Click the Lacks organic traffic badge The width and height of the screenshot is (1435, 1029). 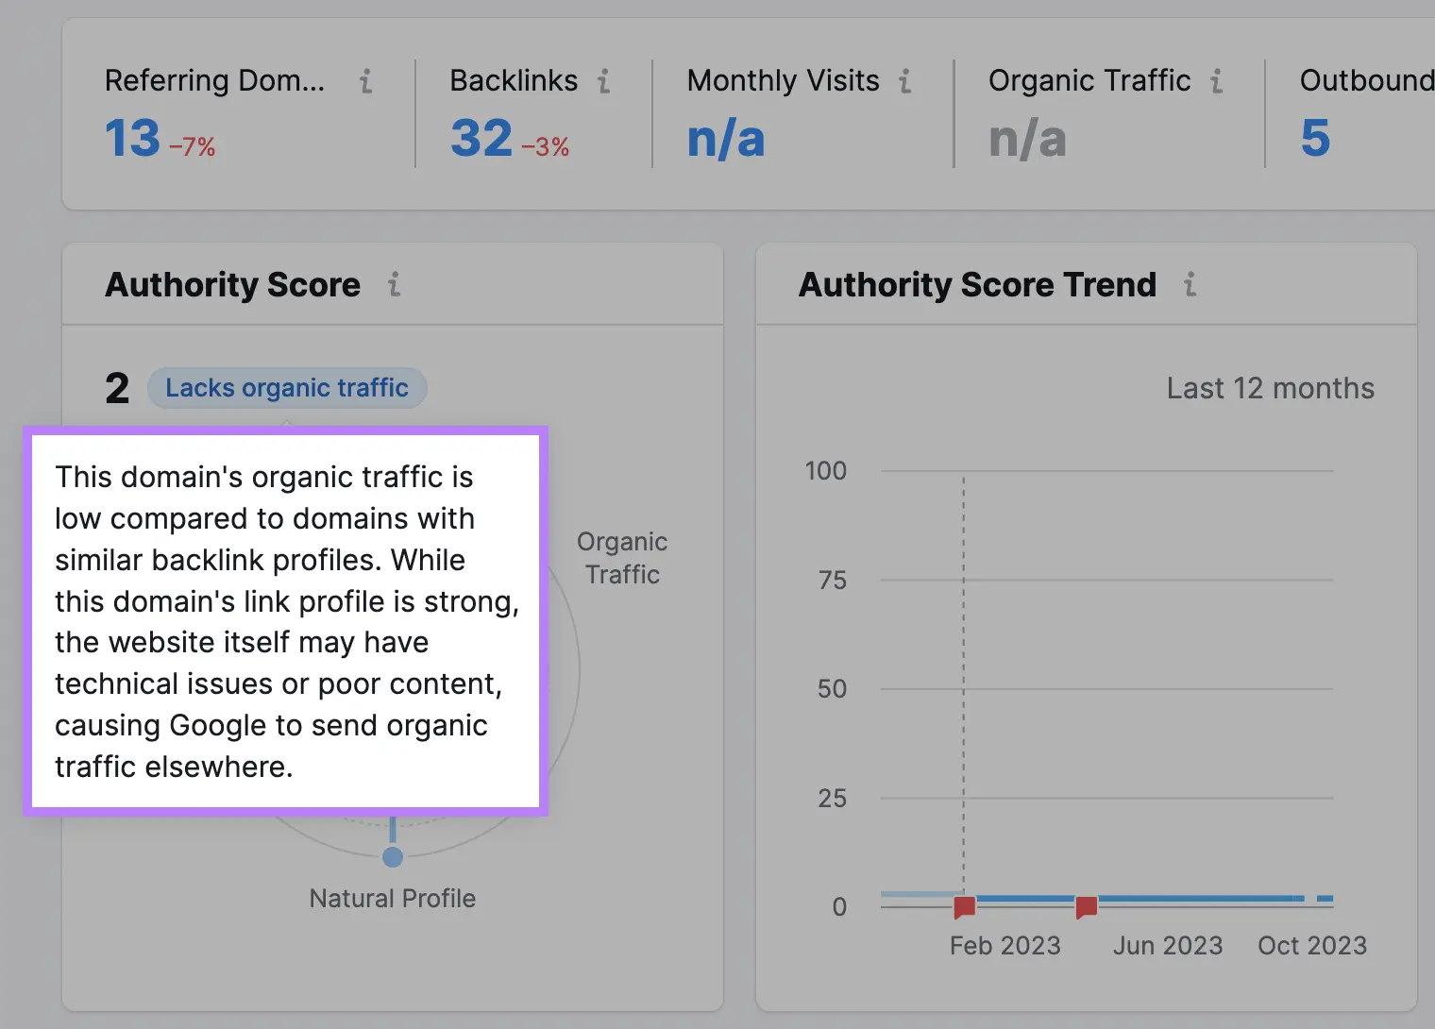click(287, 387)
